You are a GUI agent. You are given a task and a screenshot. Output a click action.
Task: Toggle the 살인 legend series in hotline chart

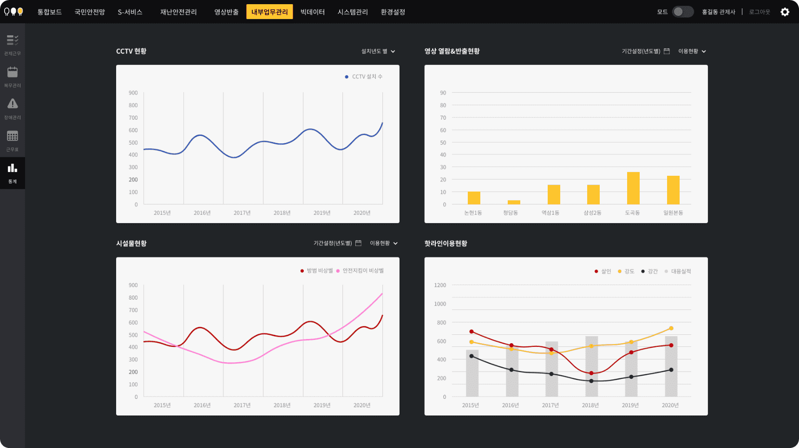coord(603,271)
